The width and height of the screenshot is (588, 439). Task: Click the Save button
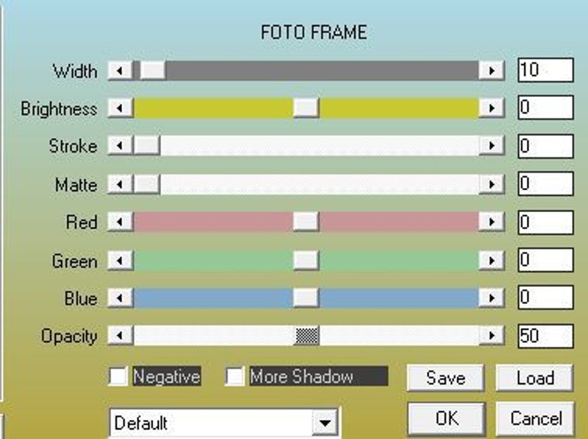click(445, 378)
